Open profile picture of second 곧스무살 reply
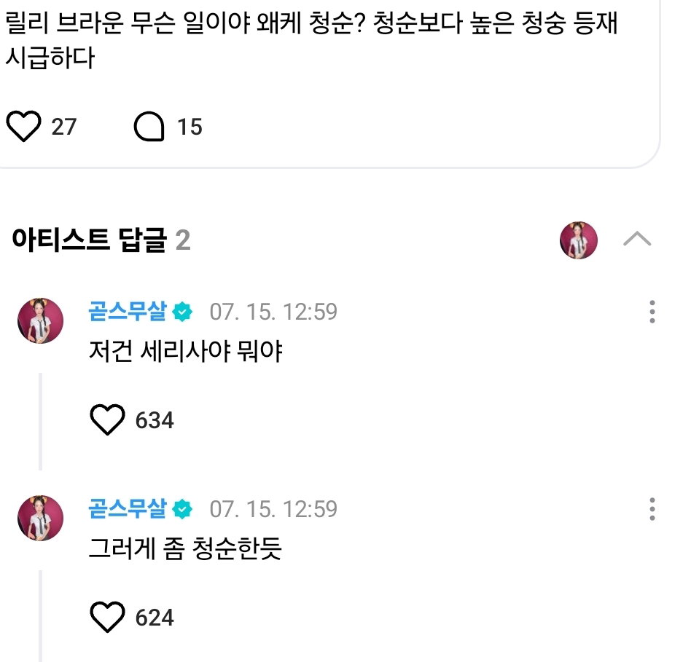 click(x=41, y=518)
